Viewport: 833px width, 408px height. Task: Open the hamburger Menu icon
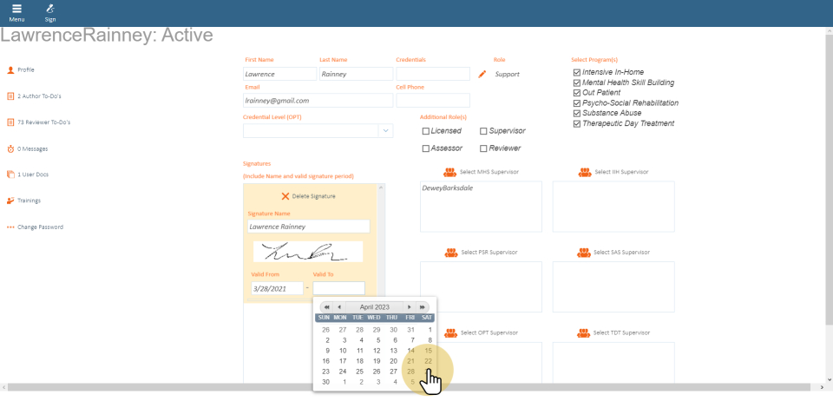pos(16,9)
